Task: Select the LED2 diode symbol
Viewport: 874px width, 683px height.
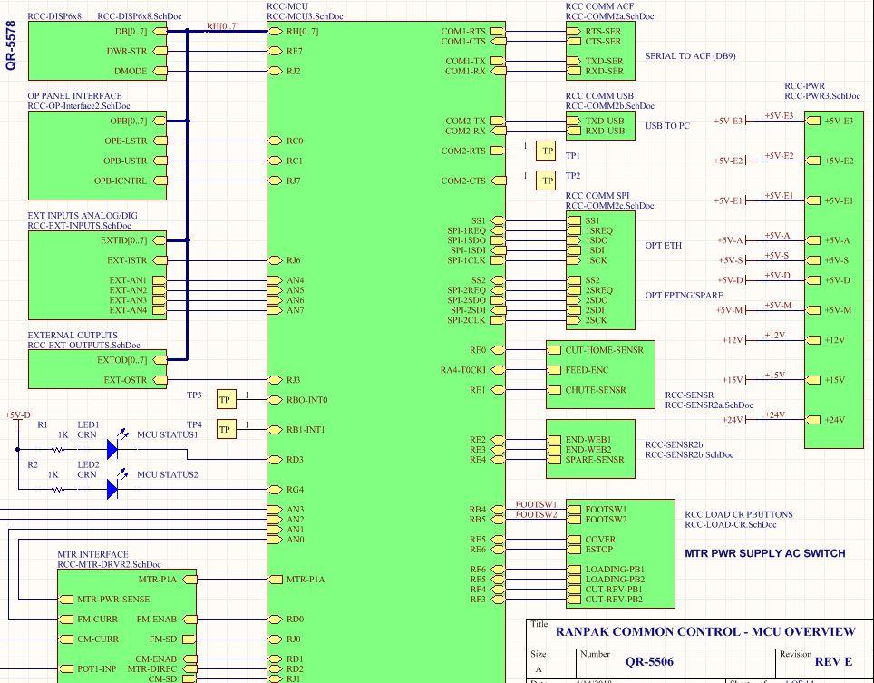Action: coord(113,489)
